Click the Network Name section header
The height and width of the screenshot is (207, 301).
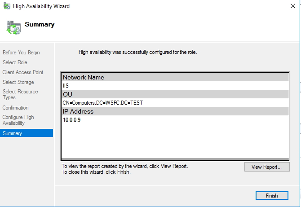84,77
